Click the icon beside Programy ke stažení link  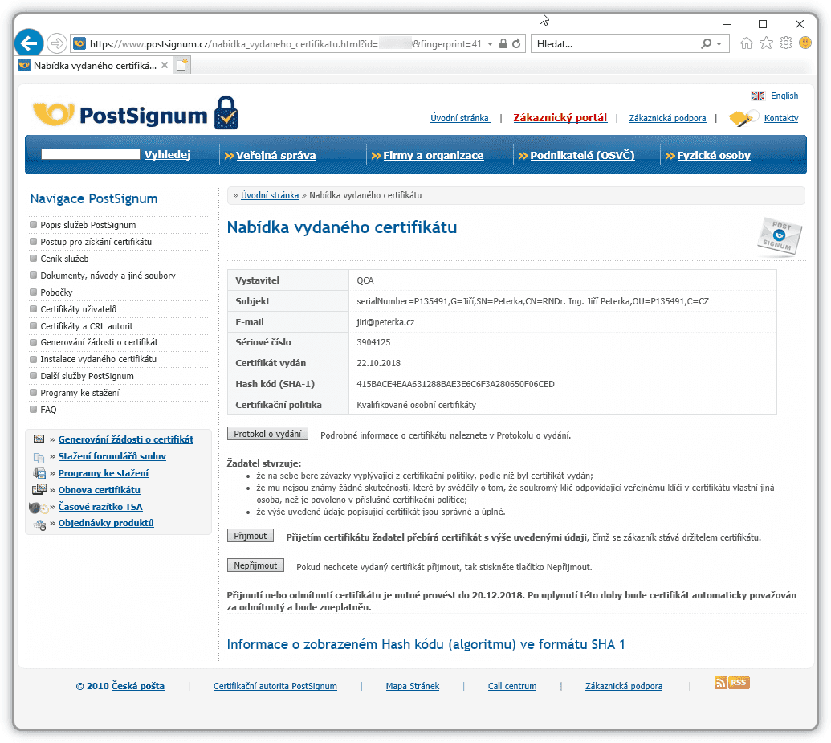(x=39, y=473)
